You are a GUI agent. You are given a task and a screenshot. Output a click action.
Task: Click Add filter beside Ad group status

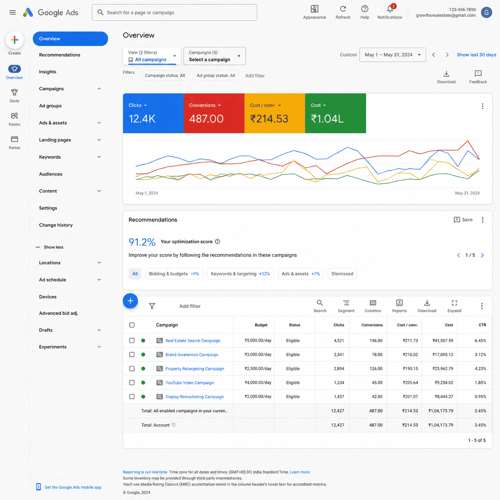[255, 76]
